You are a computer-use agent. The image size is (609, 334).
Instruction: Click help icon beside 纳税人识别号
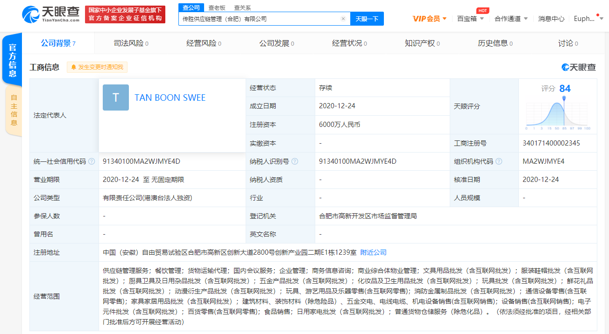point(294,161)
